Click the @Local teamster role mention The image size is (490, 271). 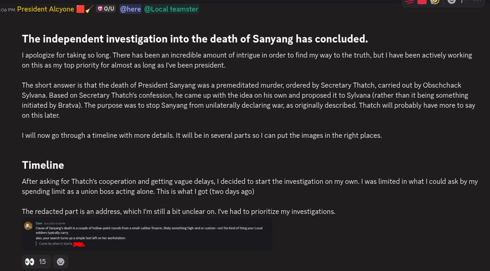(x=171, y=9)
